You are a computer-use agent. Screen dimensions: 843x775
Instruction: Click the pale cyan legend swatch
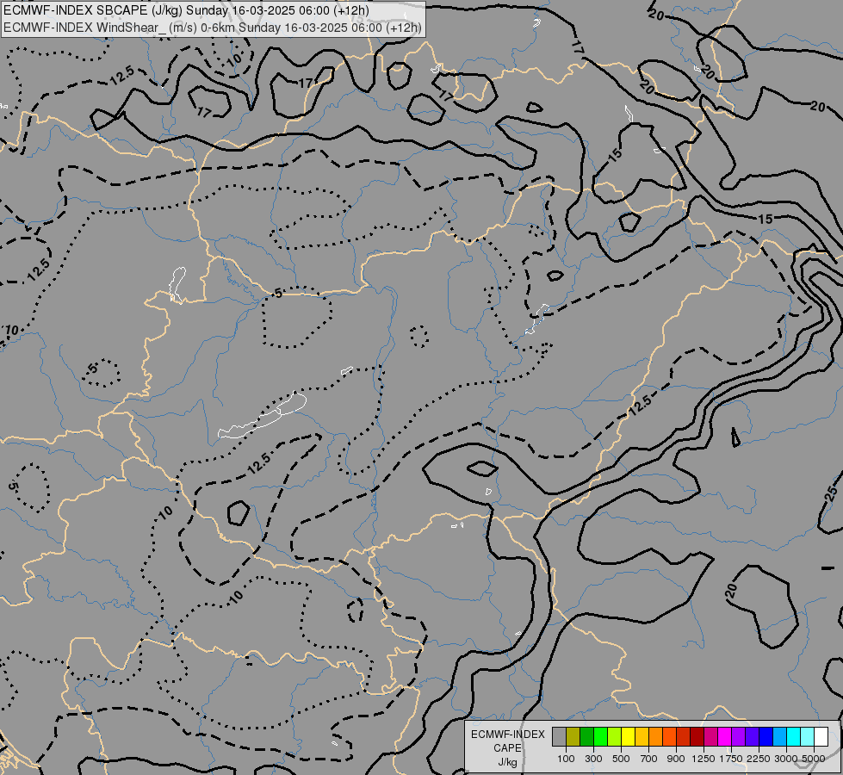[807, 737]
